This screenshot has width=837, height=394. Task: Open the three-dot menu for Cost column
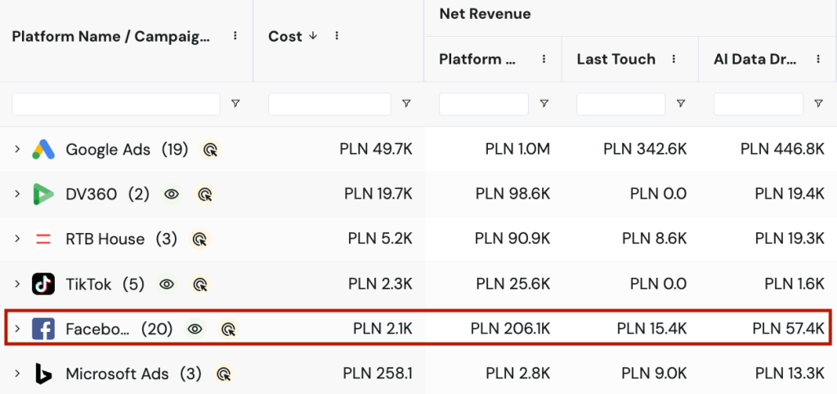point(337,36)
